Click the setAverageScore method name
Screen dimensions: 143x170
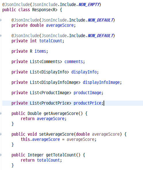56,134
